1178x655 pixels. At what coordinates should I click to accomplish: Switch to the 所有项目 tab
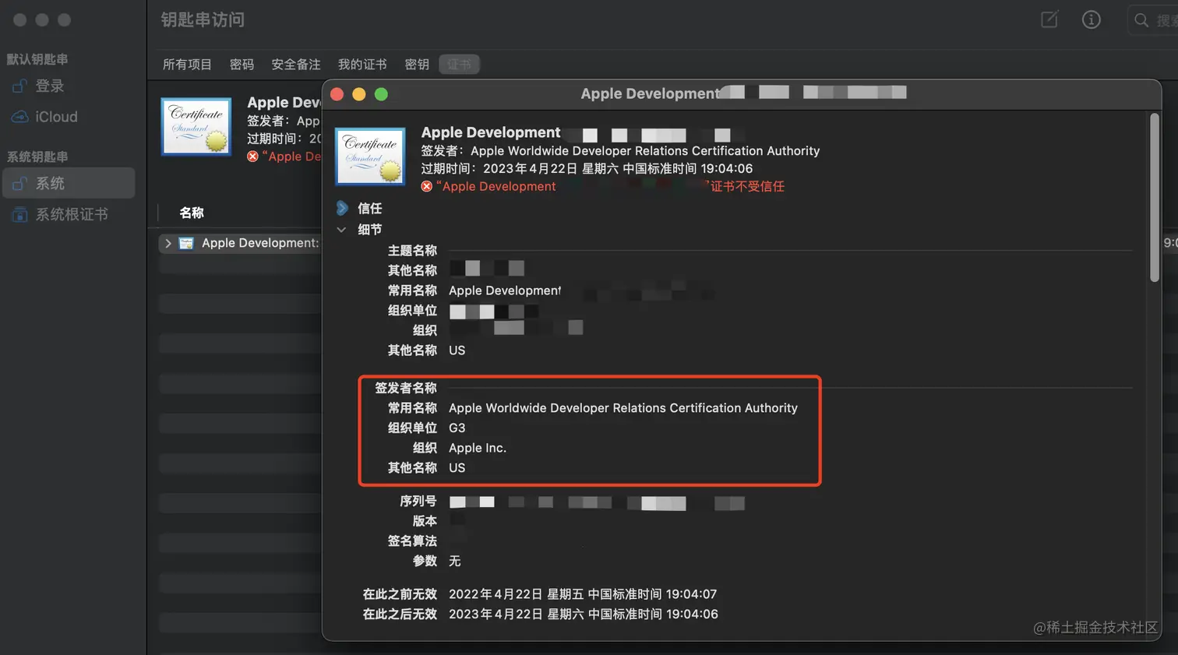click(x=187, y=65)
